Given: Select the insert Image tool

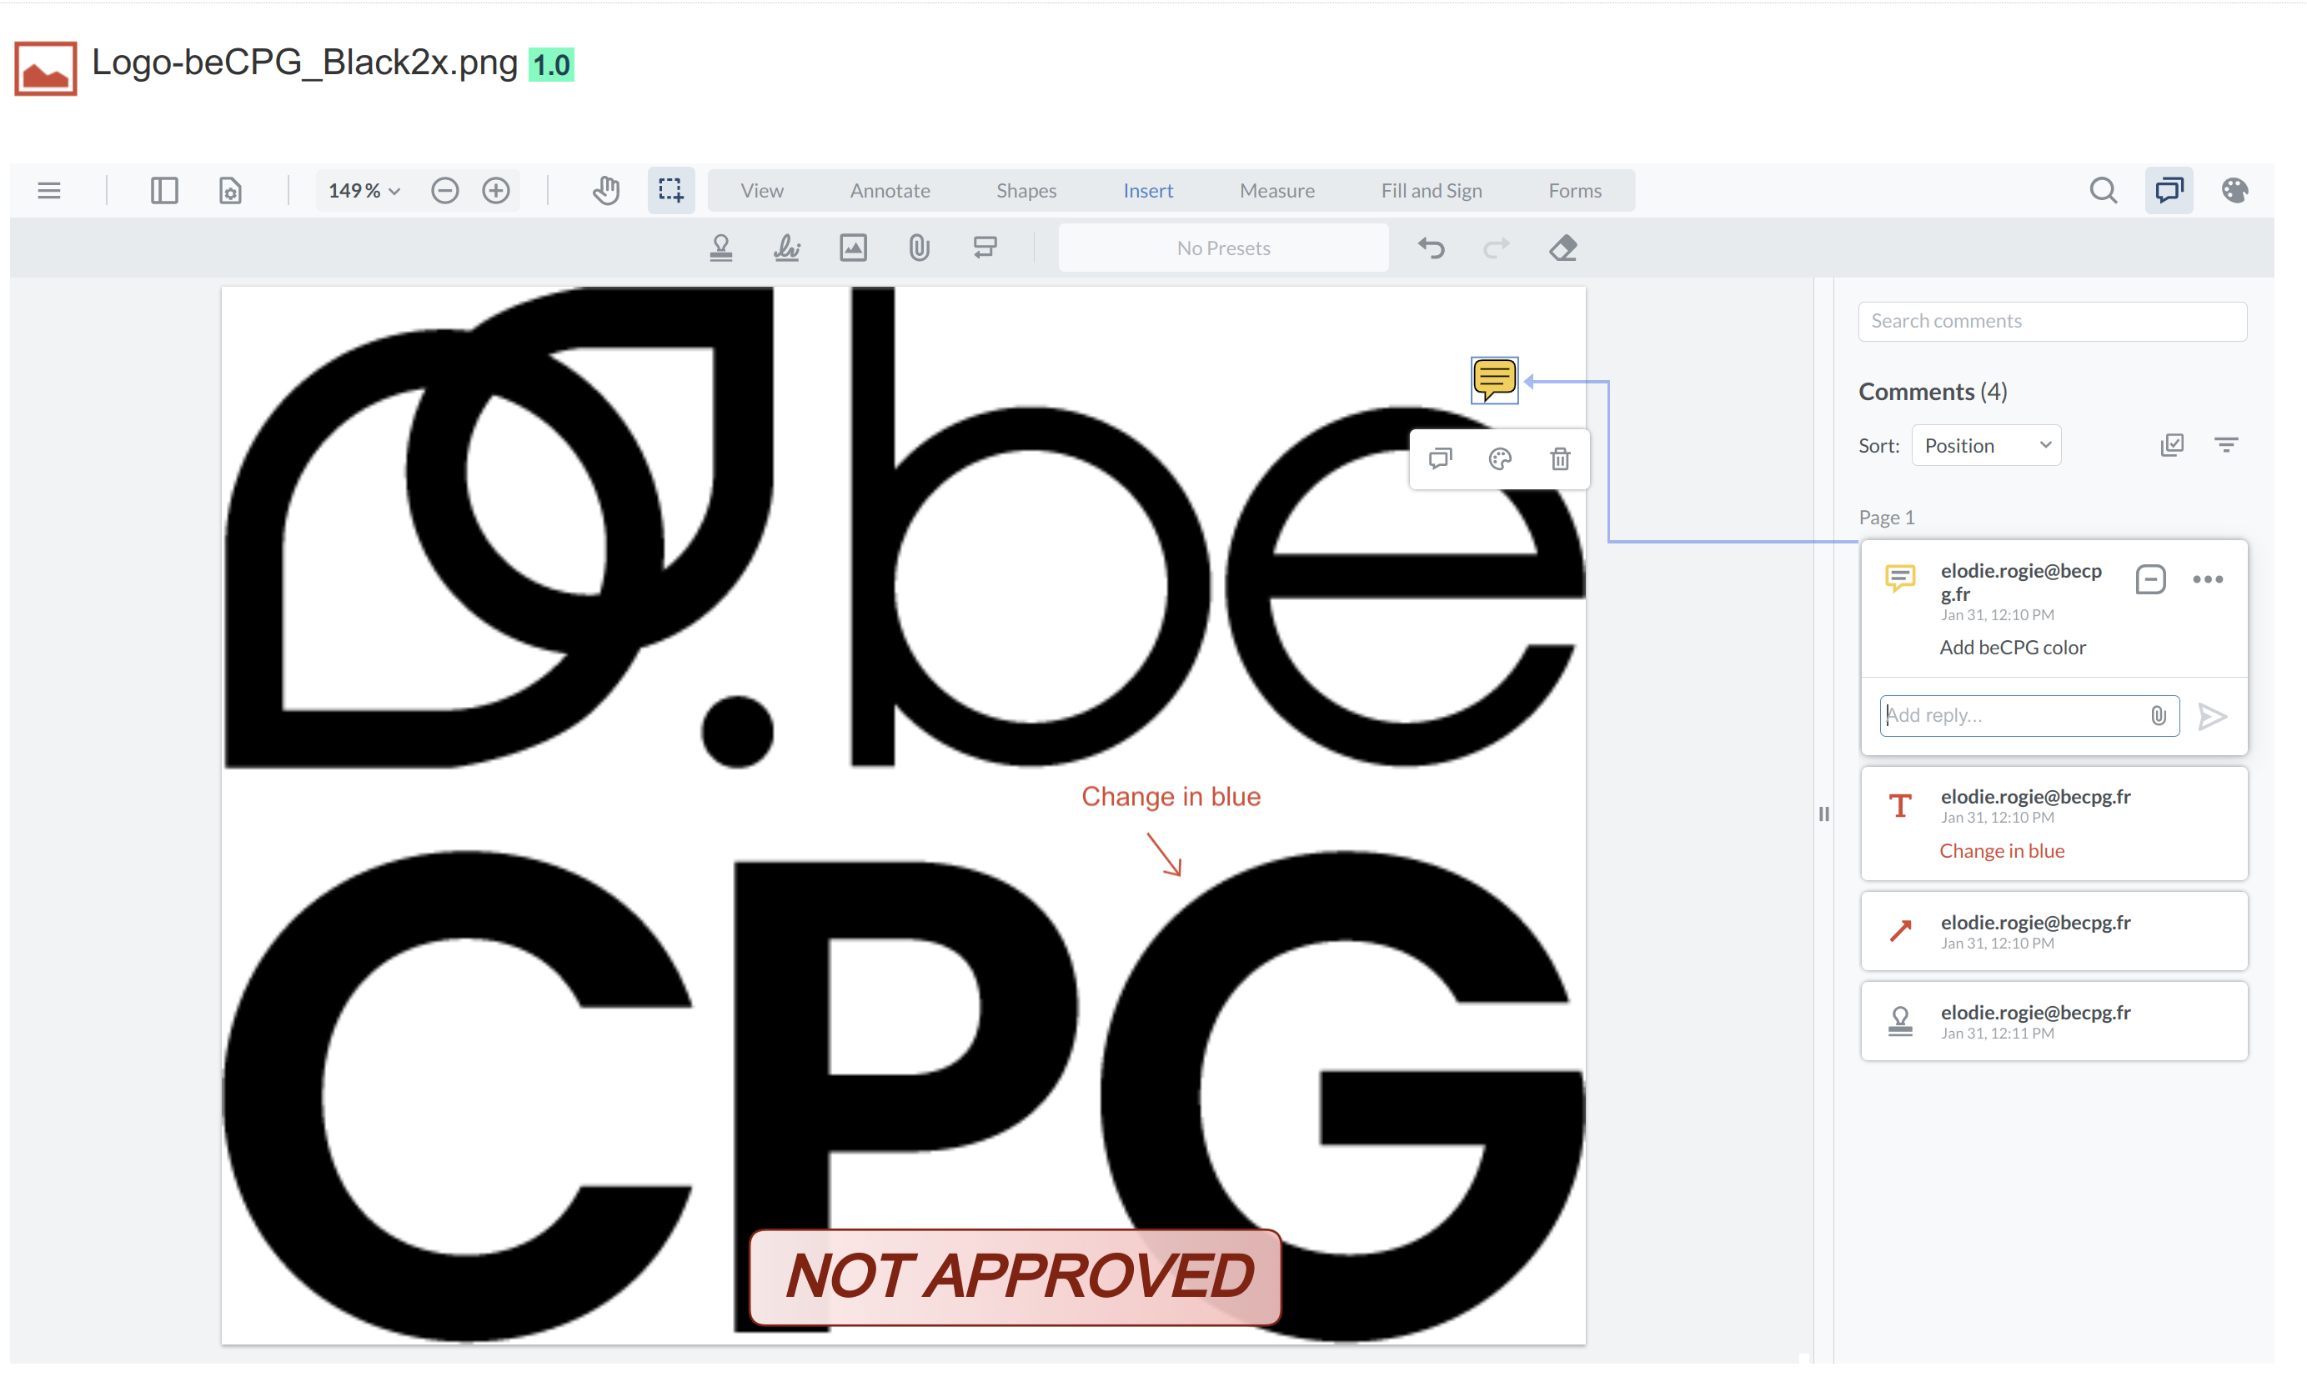Looking at the screenshot, I should tap(853, 248).
